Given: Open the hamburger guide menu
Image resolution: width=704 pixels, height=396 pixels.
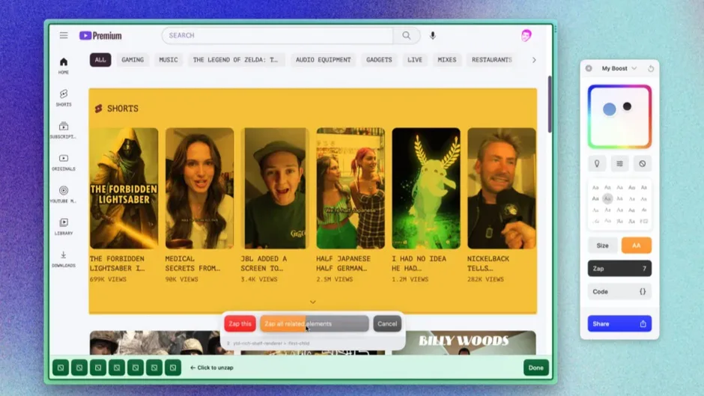Looking at the screenshot, I should point(64,35).
